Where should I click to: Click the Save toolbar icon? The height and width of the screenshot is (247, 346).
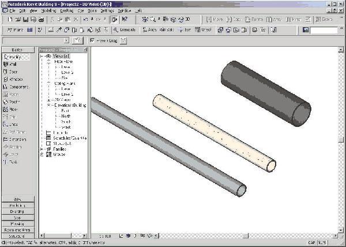25,20
